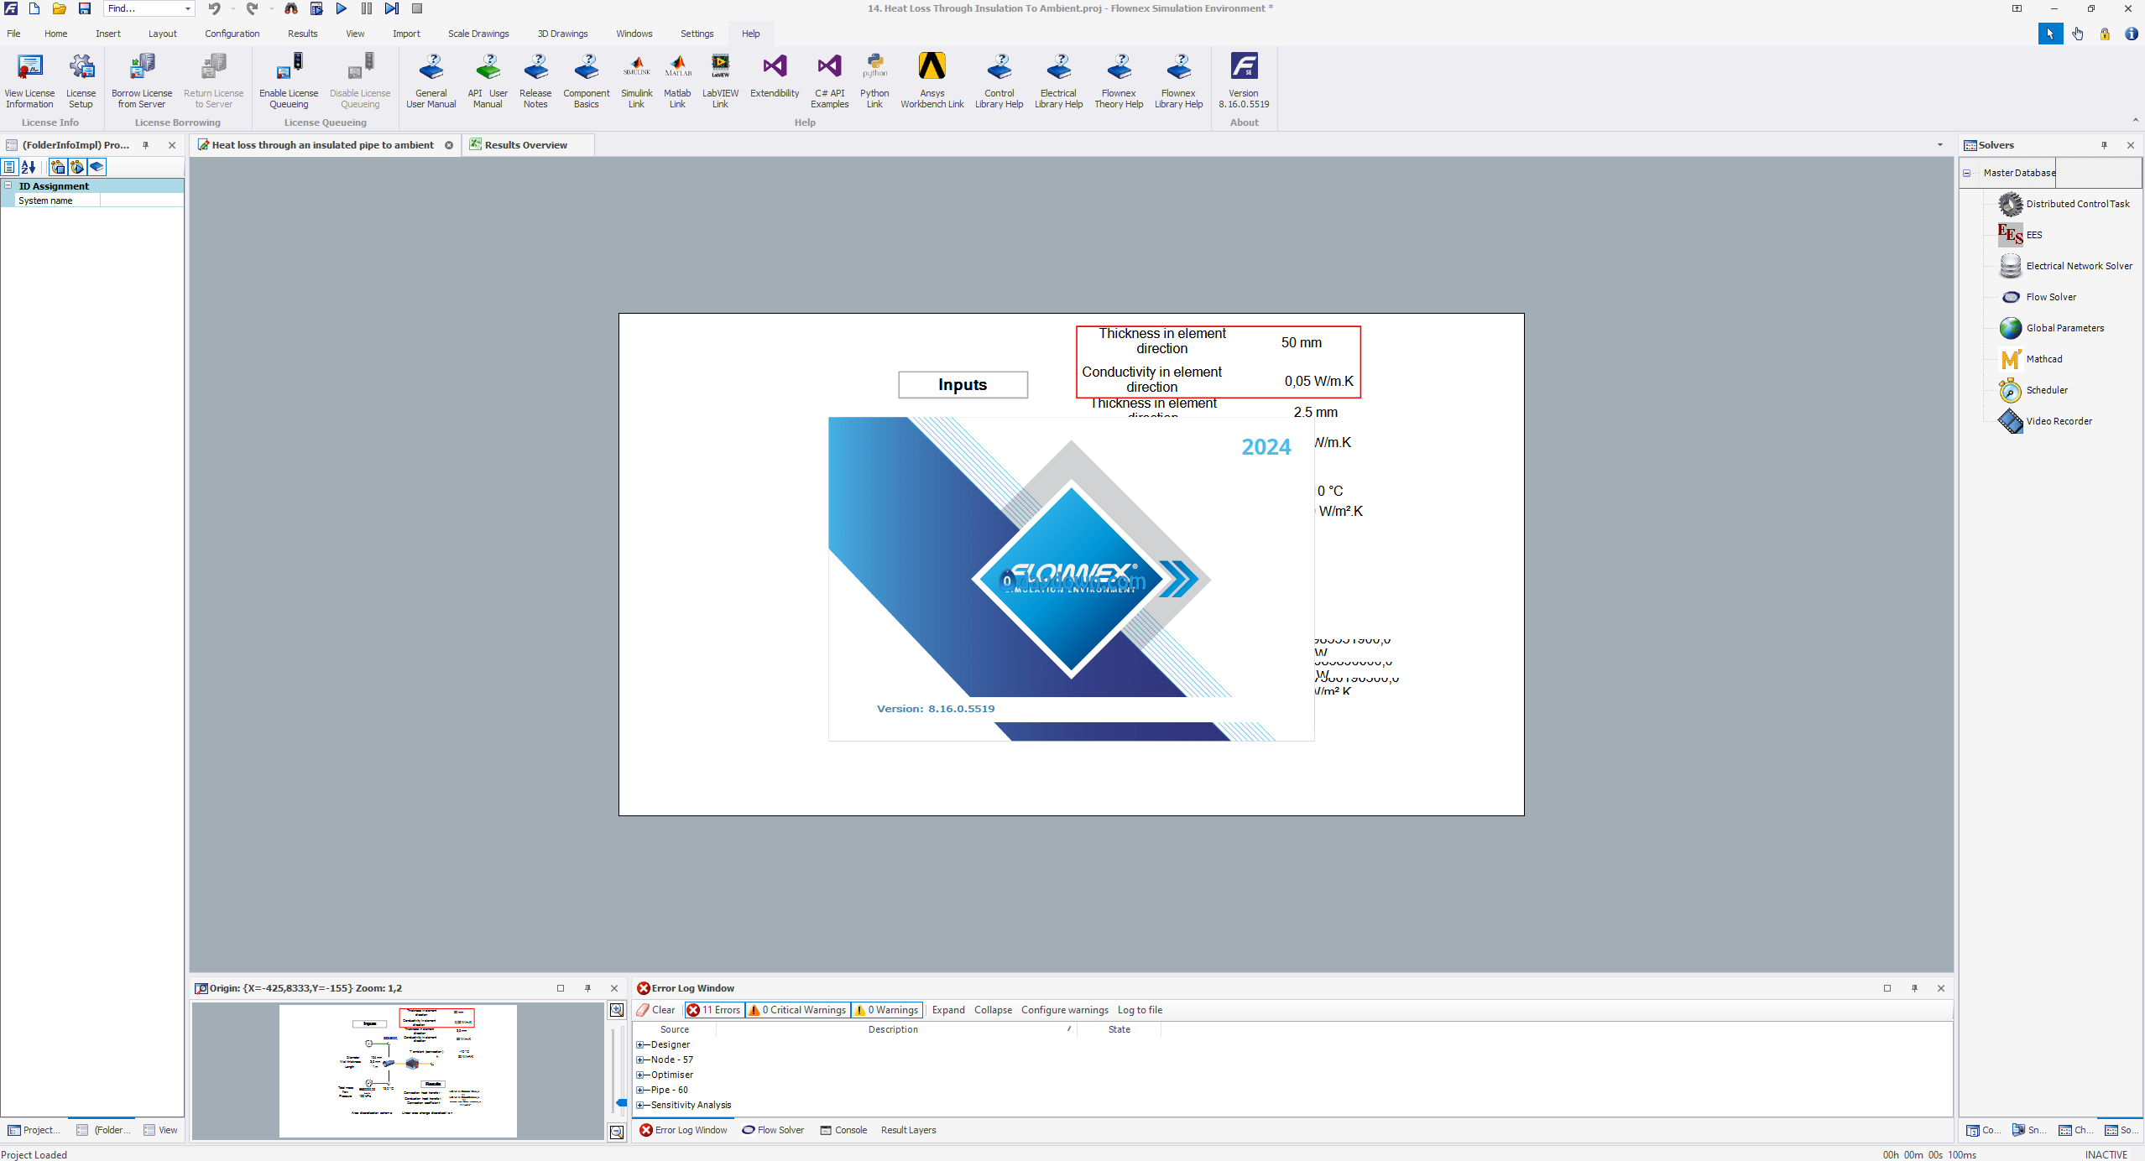The image size is (2145, 1161).
Task: Toggle 11 Errors filter in Error Log
Action: pos(714,1010)
